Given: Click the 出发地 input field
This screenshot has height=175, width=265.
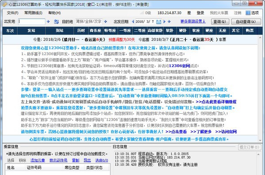Looking at the screenshot, I should [x=31, y=22].
